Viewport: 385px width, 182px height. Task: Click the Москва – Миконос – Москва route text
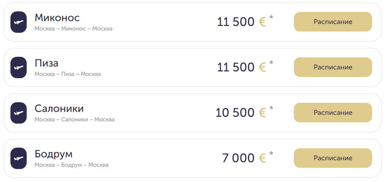74,29
